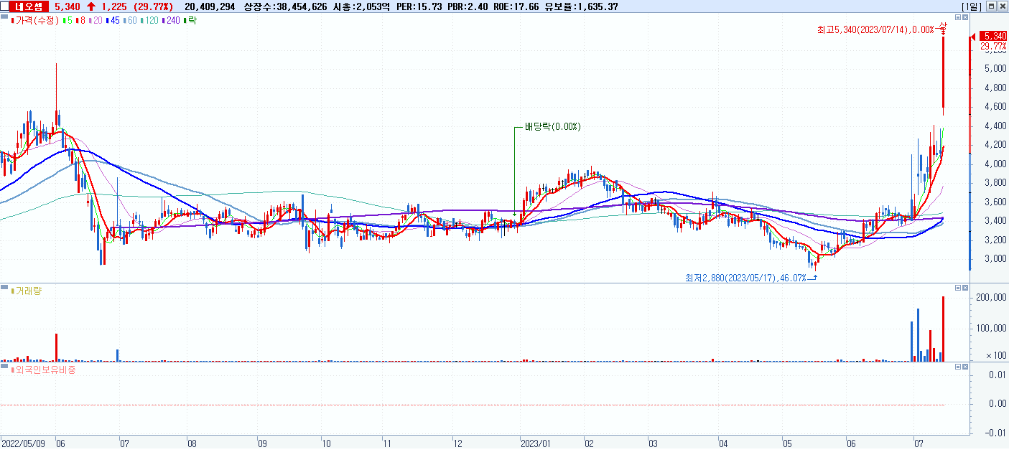Click the 100,000 volume axis label
This screenshot has height=465, width=1009.
pyautogui.click(x=992, y=329)
